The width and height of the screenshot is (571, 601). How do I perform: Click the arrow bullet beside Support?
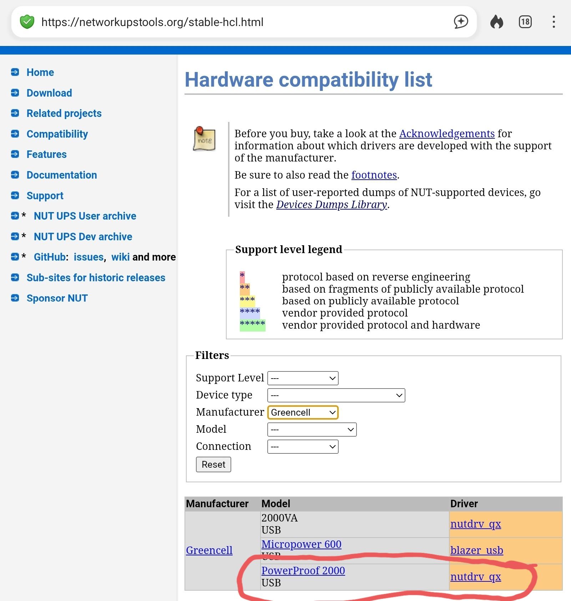coord(15,195)
